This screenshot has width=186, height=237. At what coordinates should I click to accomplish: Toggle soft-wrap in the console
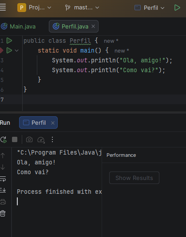(x=3, y=179)
